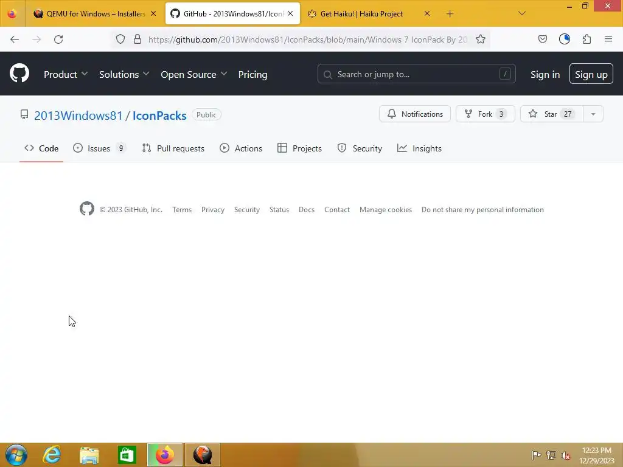Open Windows Store taskbar icon
Screen dimensions: 623x467
[x=127, y=455]
